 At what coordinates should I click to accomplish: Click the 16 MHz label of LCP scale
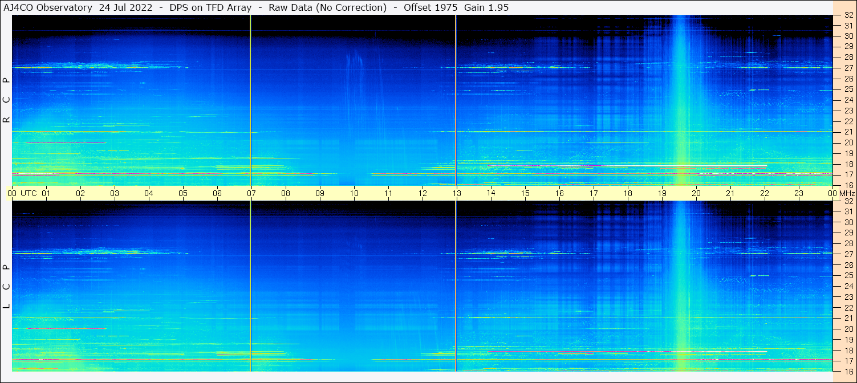848,371
